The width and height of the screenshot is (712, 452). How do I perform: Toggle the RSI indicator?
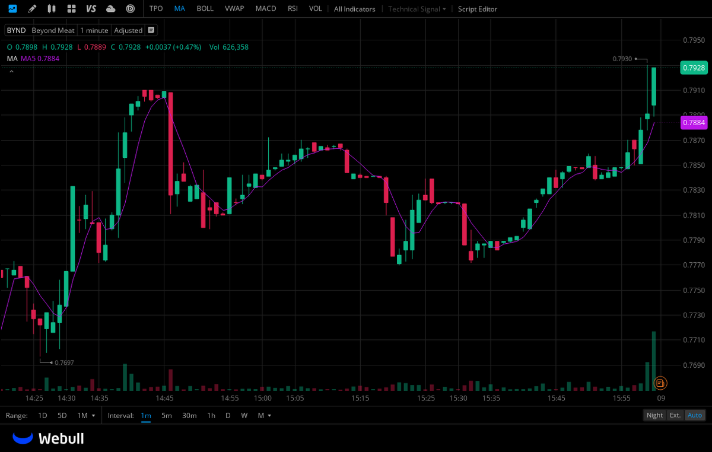[293, 9]
